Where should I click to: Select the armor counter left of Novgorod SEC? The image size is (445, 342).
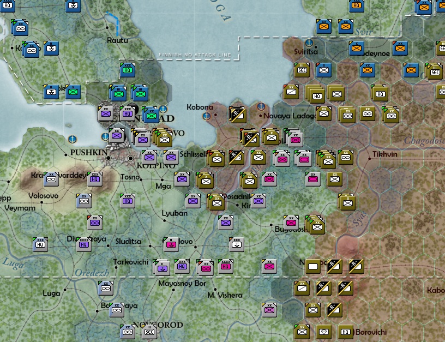click(x=128, y=332)
